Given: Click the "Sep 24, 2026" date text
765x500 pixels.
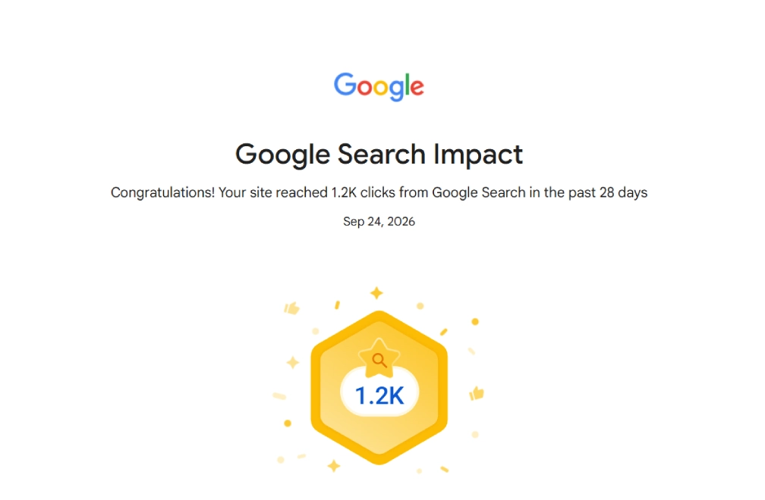Looking at the screenshot, I should (x=379, y=221).
